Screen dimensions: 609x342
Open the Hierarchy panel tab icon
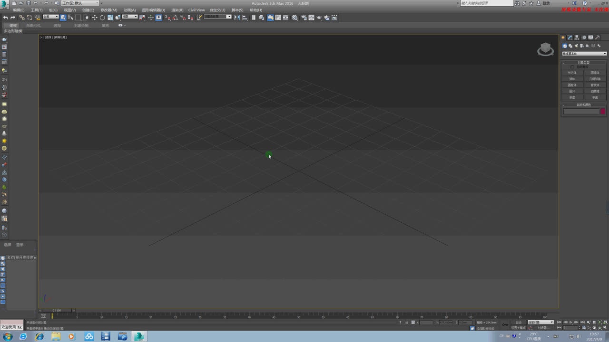point(577,37)
